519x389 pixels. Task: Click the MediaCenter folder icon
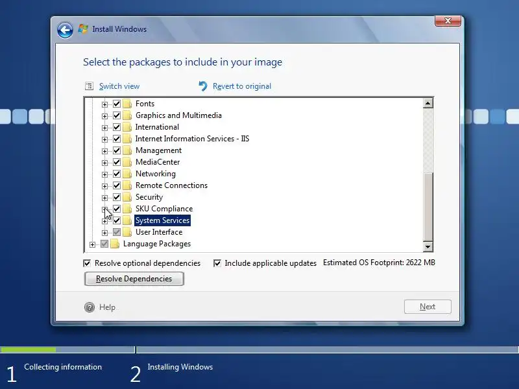127,162
